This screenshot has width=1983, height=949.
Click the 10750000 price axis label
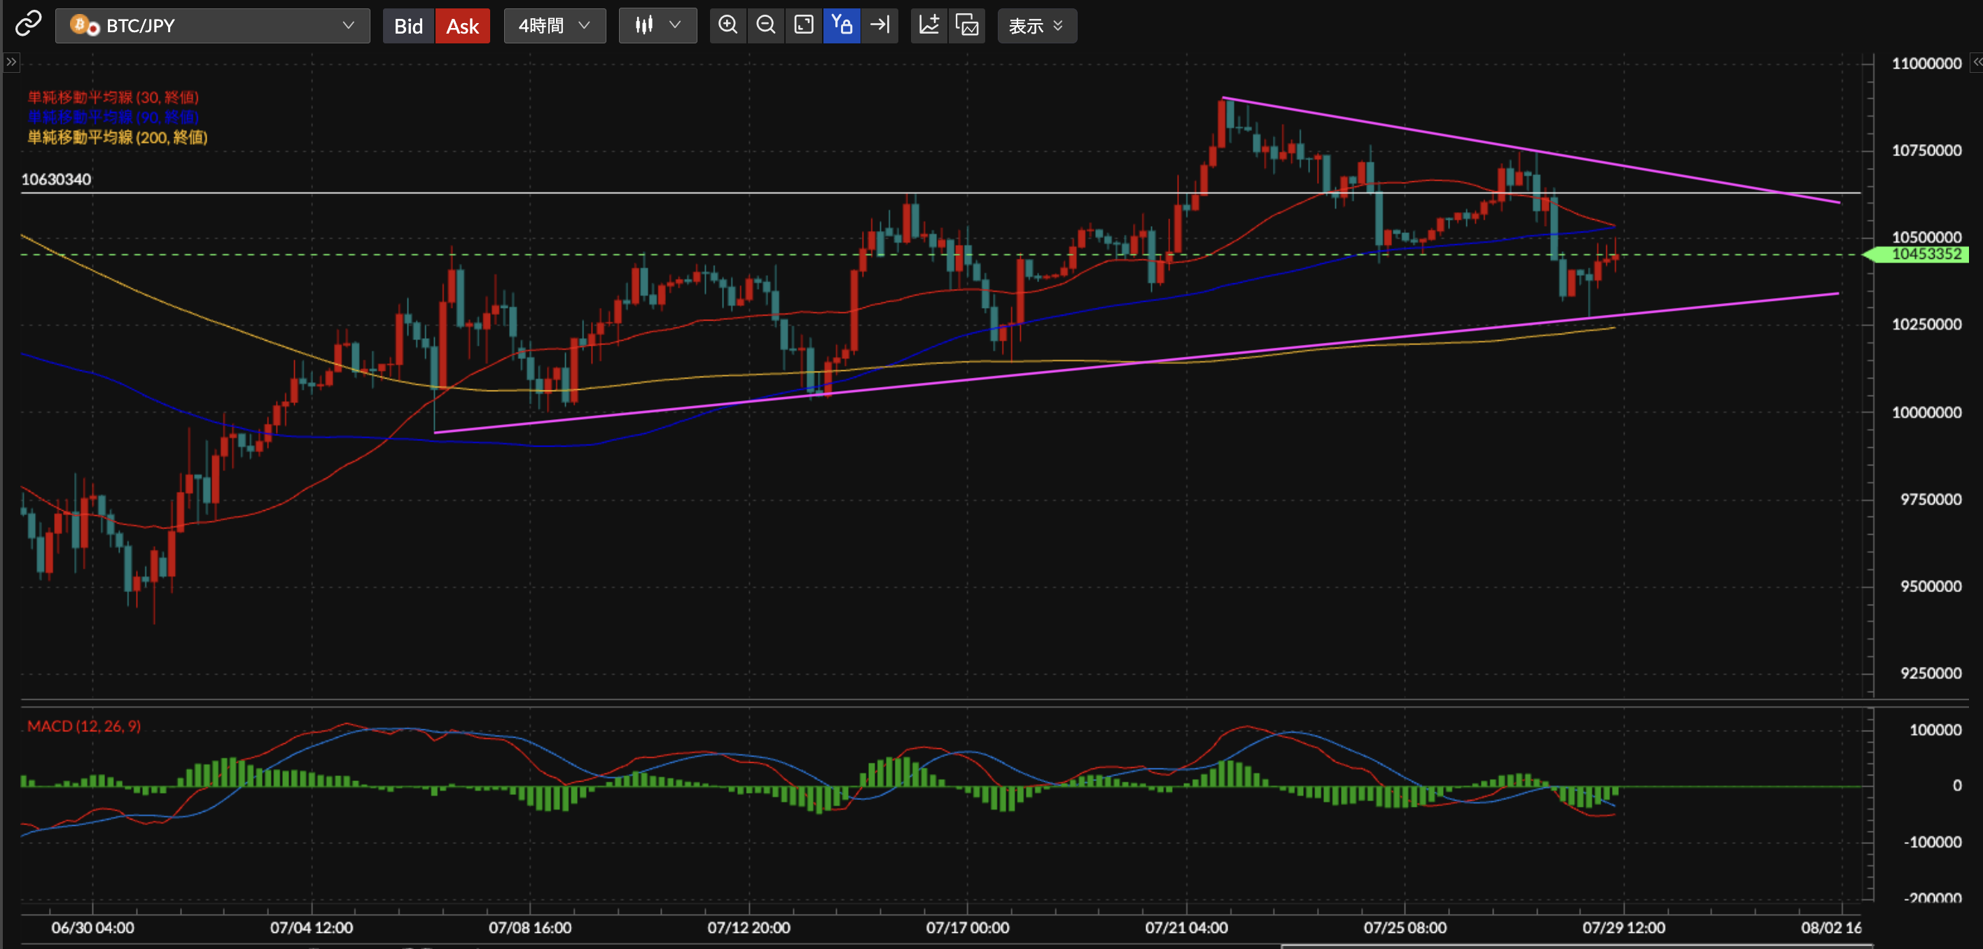(1926, 151)
